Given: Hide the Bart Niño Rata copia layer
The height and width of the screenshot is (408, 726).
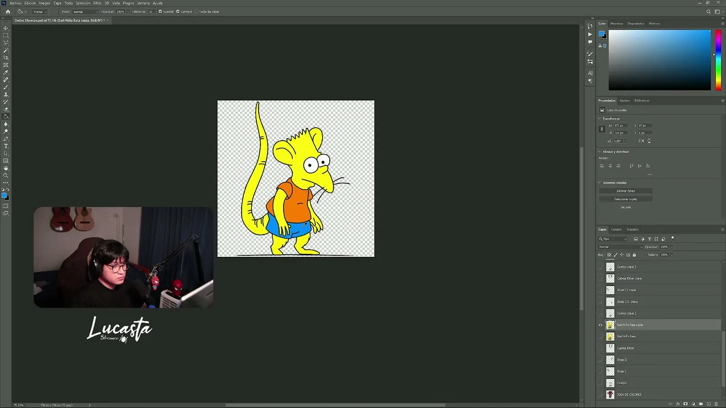Looking at the screenshot, I should tap(601, 325).
